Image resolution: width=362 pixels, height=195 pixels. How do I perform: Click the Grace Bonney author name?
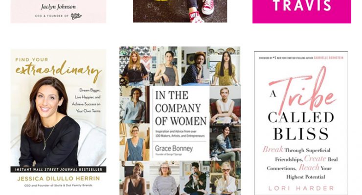pos(174,149)
